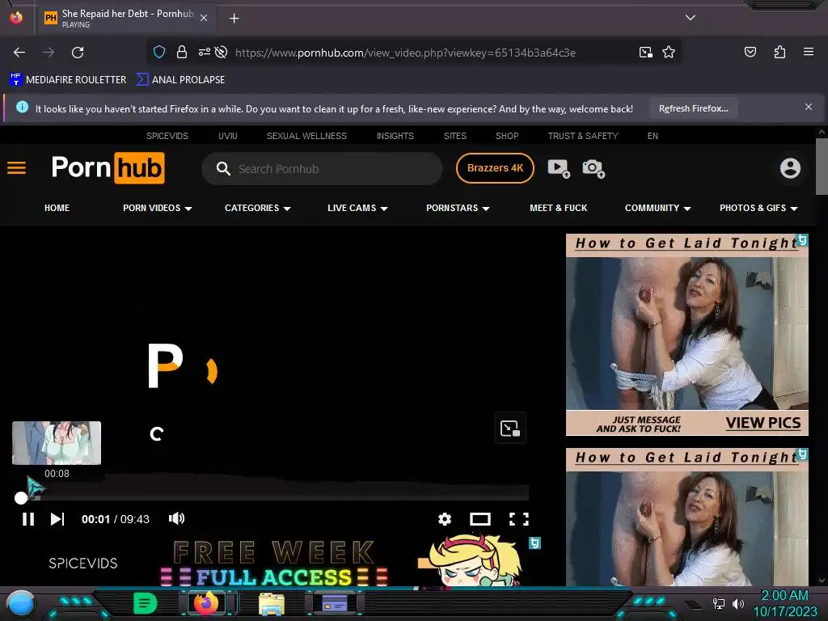Viewport: 828px width, 621px height.
Task: Dismiss the Firefox refresh notification bar
Action: 808,107
